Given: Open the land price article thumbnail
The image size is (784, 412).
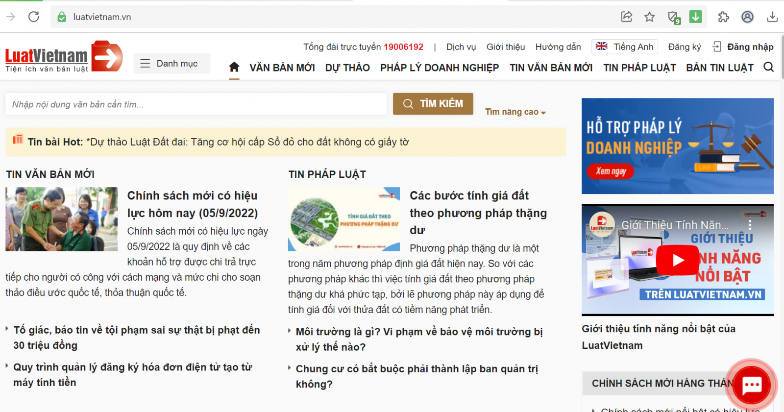Looking at the screenshot, I should [344, 219].
